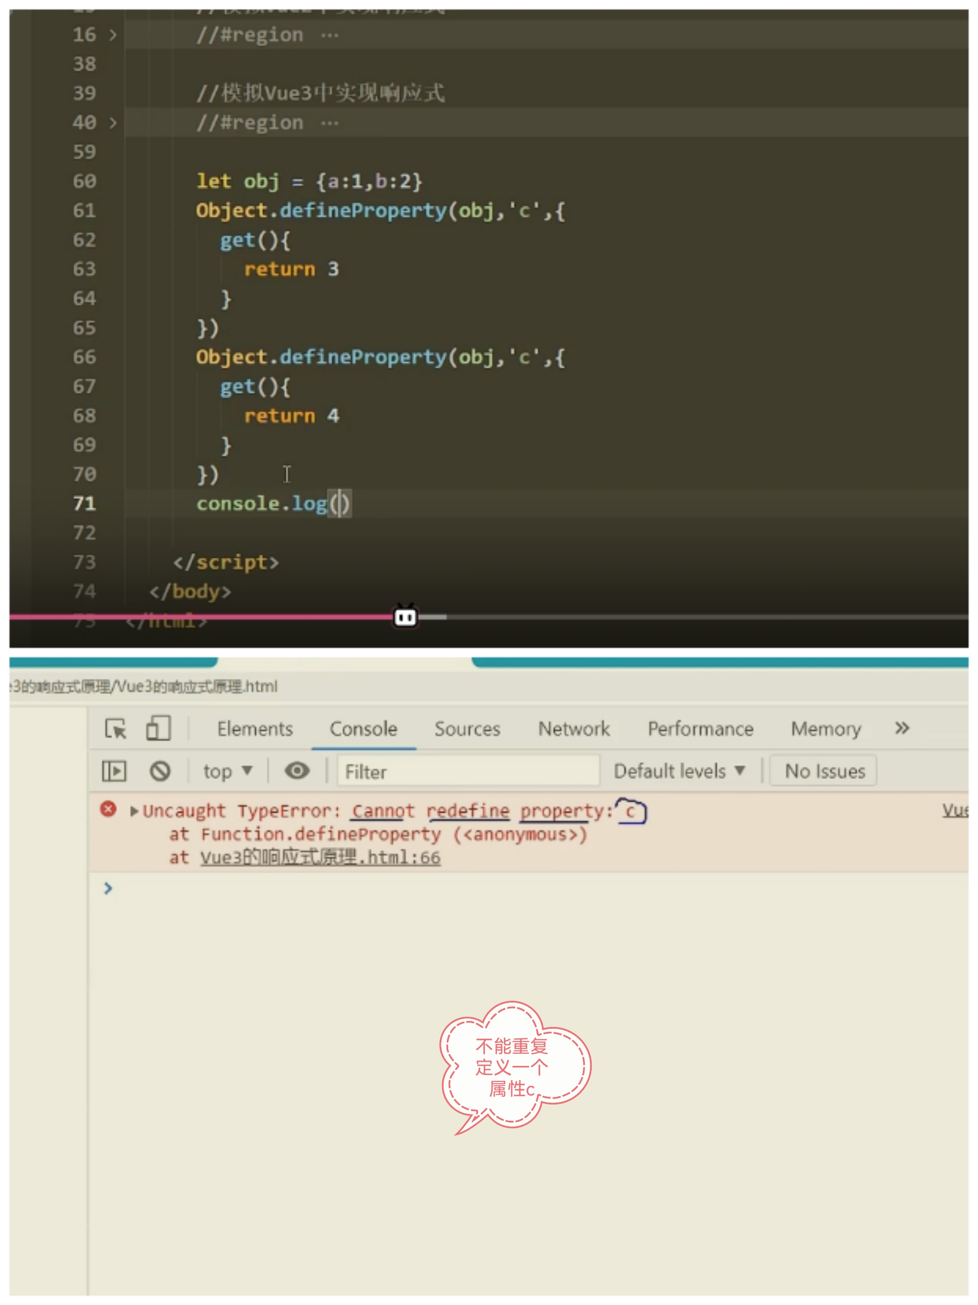The image size is (978, 1305).
Task: Open the Vue3 html:66 source link
Action: 320,857
